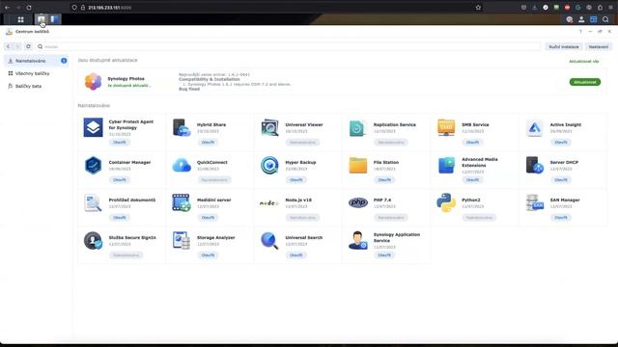Screen dimensions: 618x347
Task: Click the Storage Analyzer package icon
Action: pyautogui.click(x=182, y=240)
